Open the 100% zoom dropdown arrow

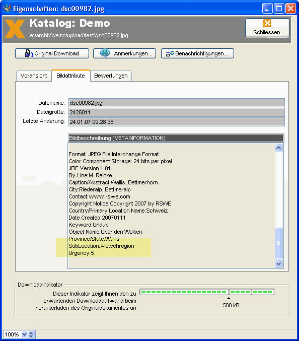pos(24,334)
